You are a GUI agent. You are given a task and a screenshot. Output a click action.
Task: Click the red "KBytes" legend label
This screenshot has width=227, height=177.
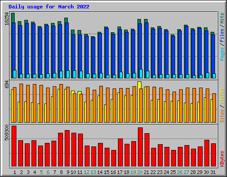(x=222, y=159)
